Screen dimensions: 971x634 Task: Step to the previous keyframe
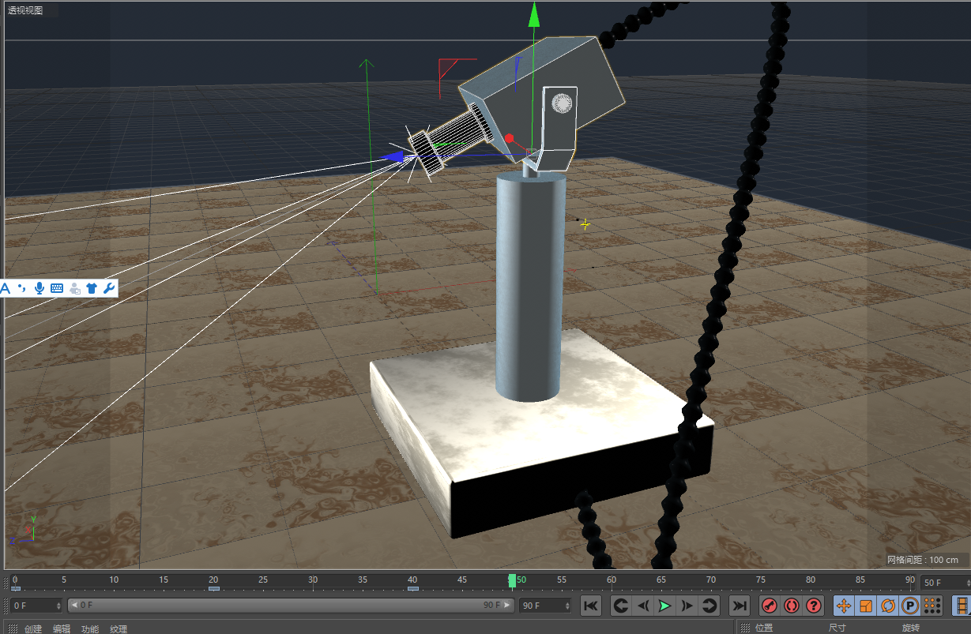[621, 606]
